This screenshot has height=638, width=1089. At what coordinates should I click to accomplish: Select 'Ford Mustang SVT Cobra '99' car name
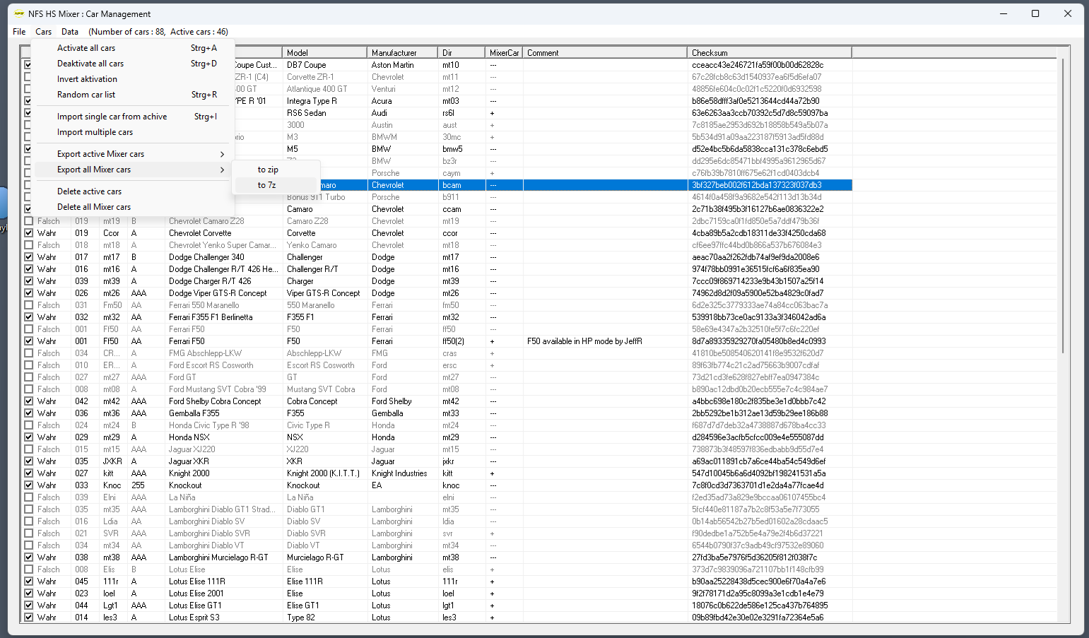coord(218,389)
